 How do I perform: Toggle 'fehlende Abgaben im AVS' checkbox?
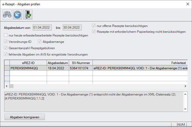tap(6, 54)
